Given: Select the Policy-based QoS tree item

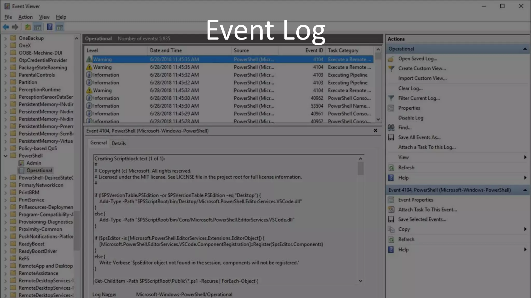Looking at the screenshot, I should (x=38, y=148).
